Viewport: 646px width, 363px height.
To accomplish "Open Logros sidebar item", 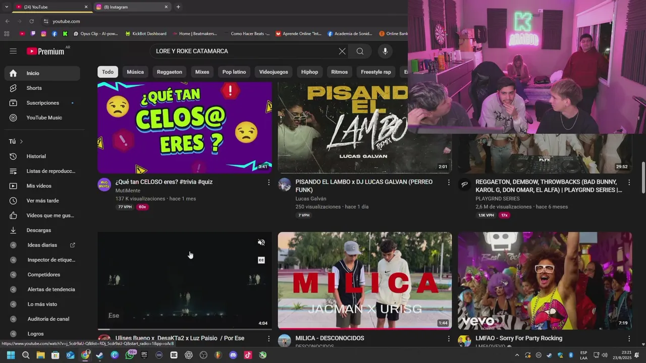I will click(x=42, y=334).
